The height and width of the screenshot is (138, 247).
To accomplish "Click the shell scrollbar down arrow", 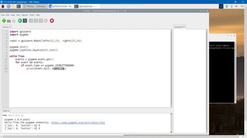I will pyautogui.click(x=171, y=132).
